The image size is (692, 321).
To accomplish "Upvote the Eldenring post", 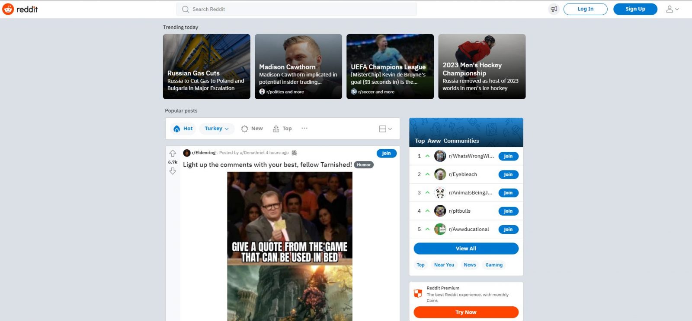I will 173,154.
